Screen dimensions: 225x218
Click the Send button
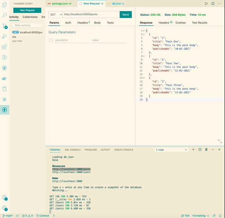pos(125,15)
